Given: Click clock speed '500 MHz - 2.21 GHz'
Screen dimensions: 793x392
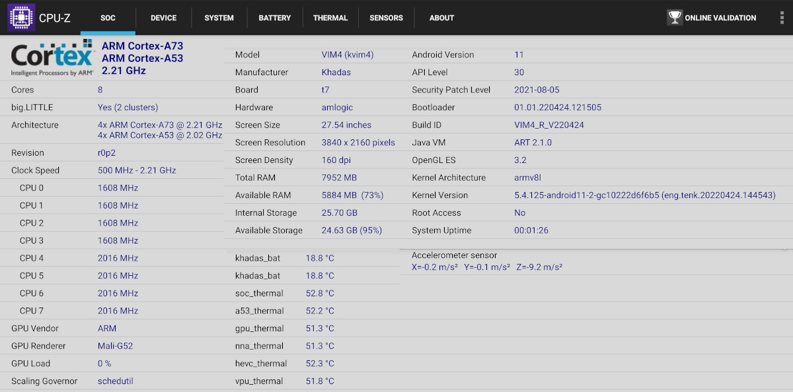Looking at the screenshot, I should click(x=137, y=170).
